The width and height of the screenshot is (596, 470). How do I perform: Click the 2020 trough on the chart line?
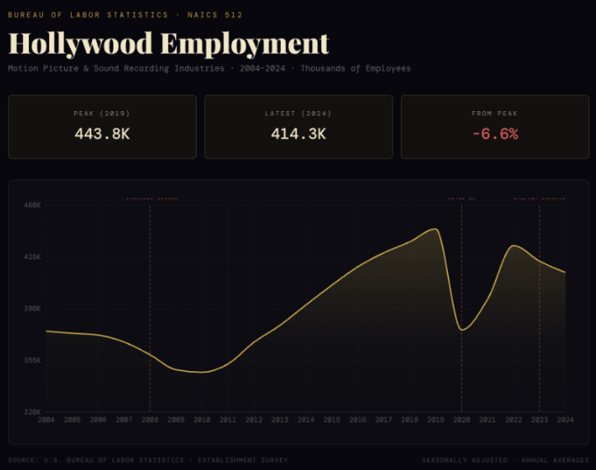462,329
